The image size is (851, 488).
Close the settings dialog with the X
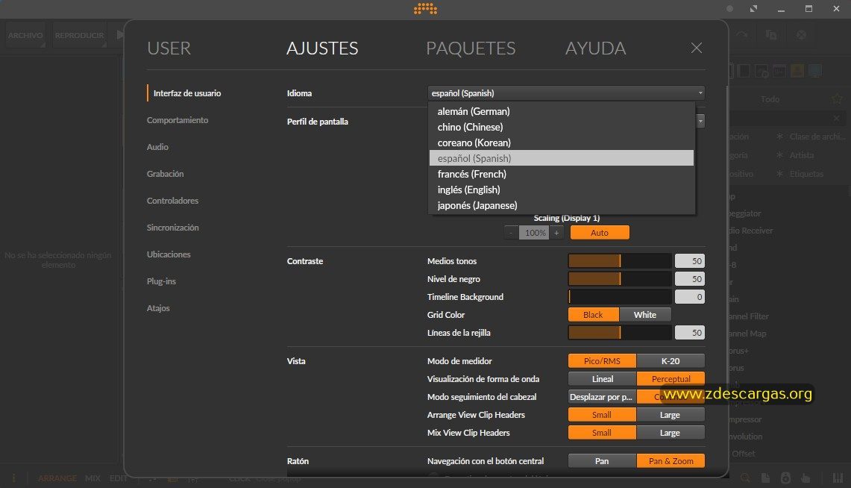(x=697, y=48)
